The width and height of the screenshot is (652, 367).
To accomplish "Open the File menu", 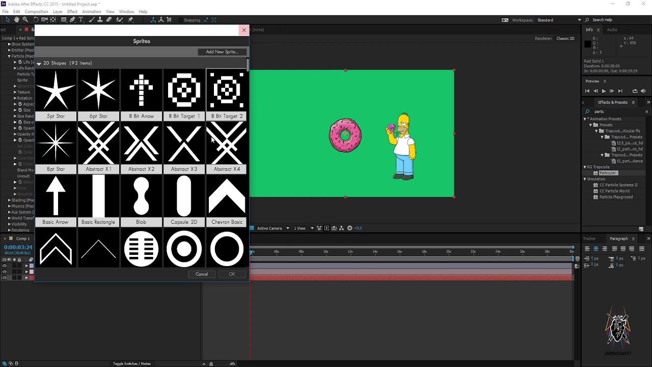I will 5,11.
